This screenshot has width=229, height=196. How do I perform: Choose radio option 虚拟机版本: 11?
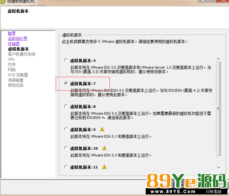point(66,167)
